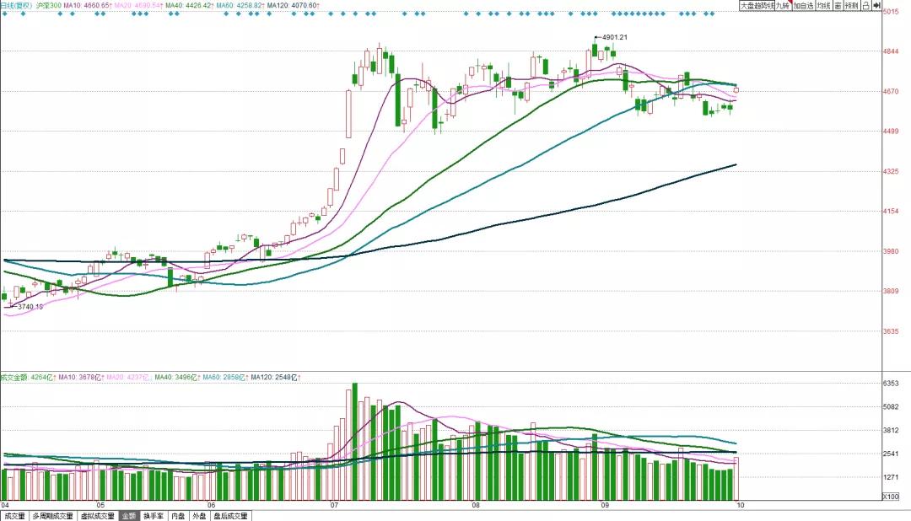The height and width of the screenshot is (521, 911).
Task: Click the 4325 price axis label
Action: pos(891,171)
